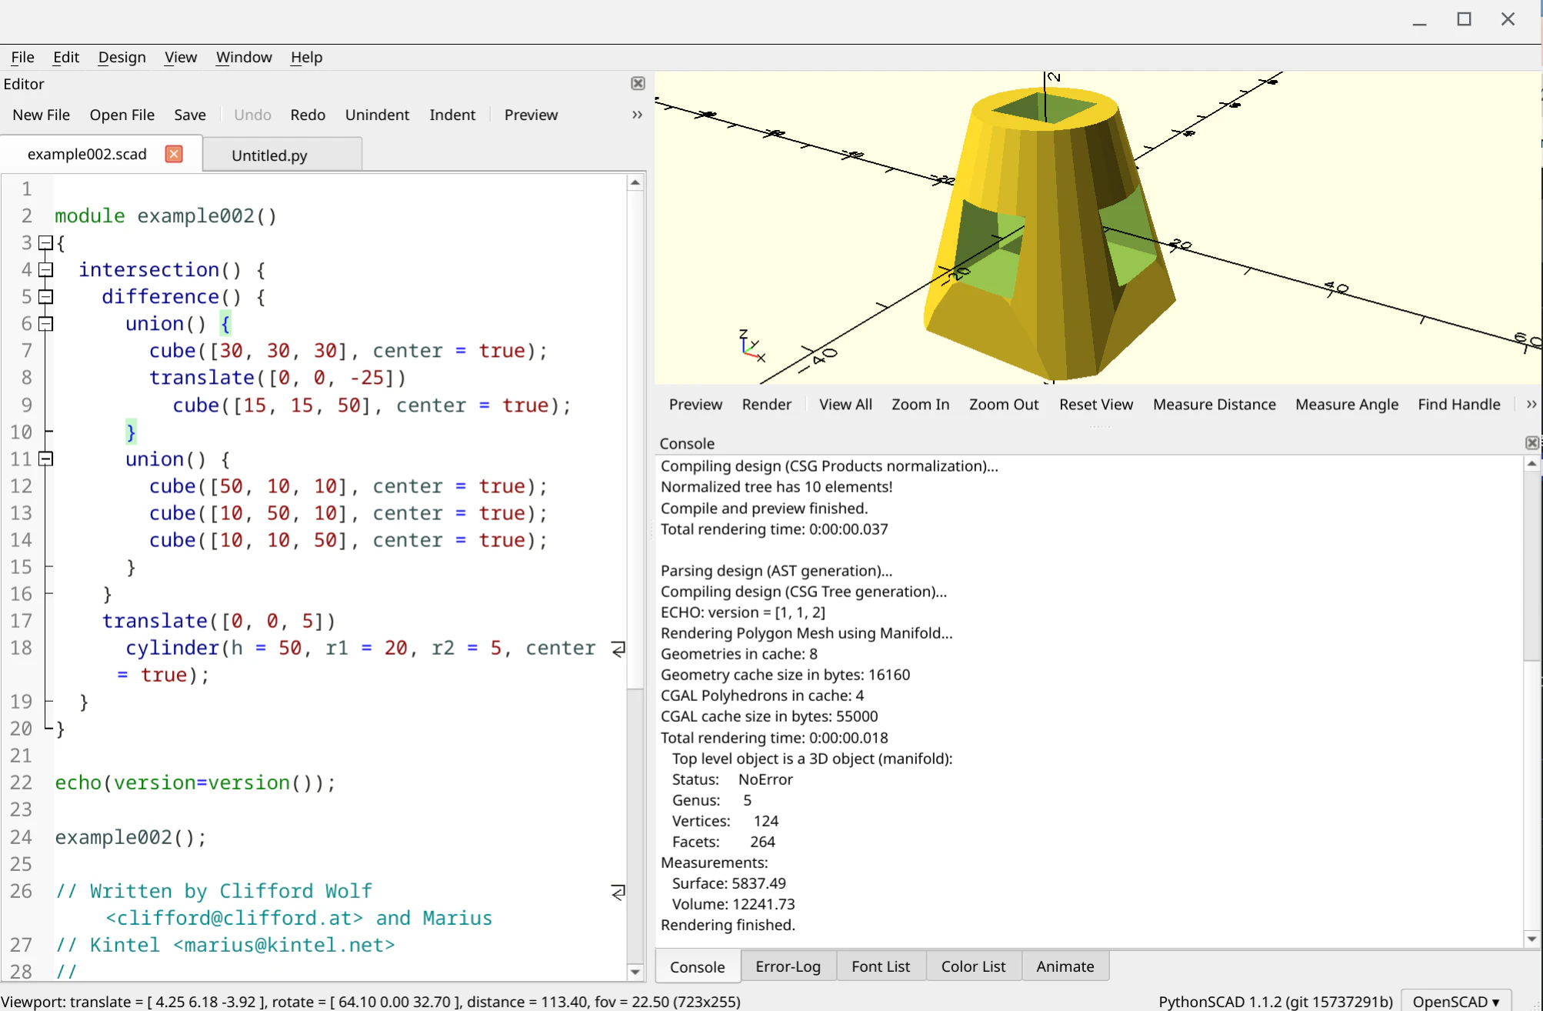This screenshot has height=1011, width=1543.
Task: Click Zoom In in viewer toolbar
Action: [920, 404]
